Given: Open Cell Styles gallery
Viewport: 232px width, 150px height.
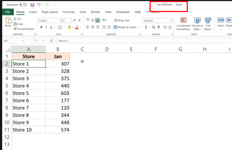Looking at the screenshot, I should click(208, 24).
